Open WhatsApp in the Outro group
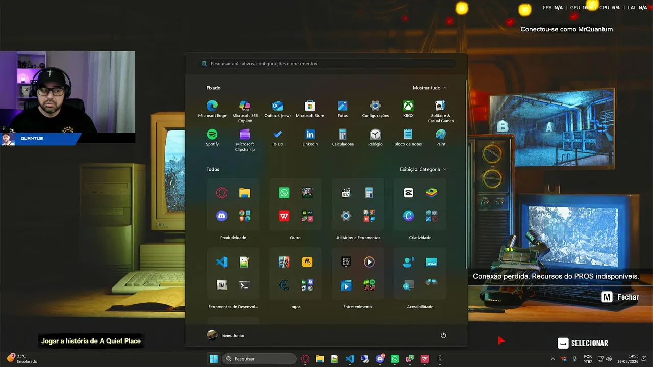This screenshot has height=367, width=653. [x=284, y=193]
